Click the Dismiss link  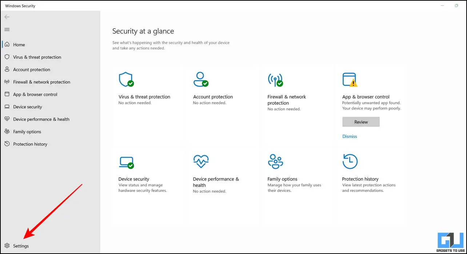tap(350, 136)
